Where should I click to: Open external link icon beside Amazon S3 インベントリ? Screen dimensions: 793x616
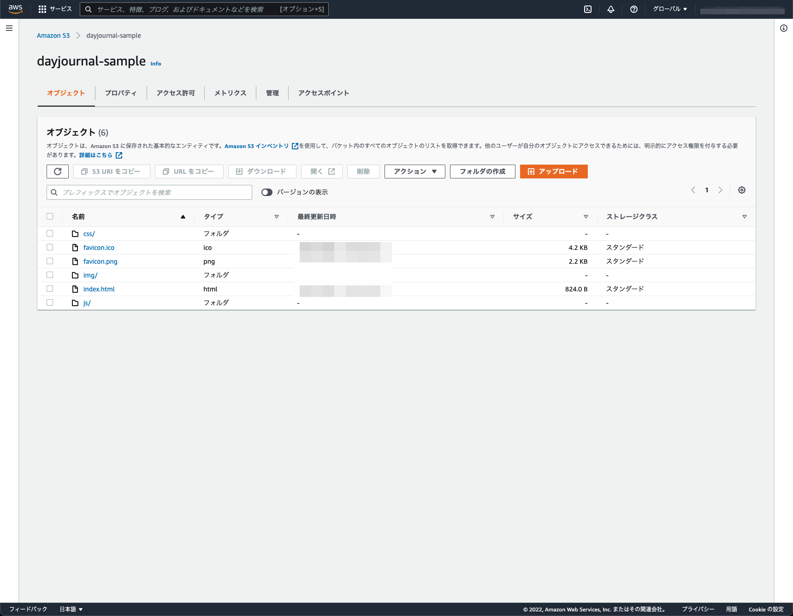(x=295, y=146)
